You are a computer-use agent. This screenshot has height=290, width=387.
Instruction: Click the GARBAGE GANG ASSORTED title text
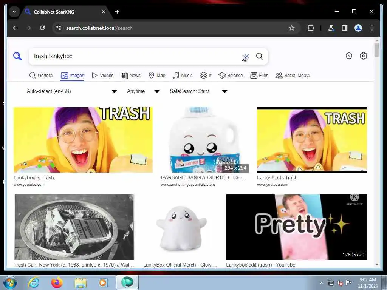203,177
